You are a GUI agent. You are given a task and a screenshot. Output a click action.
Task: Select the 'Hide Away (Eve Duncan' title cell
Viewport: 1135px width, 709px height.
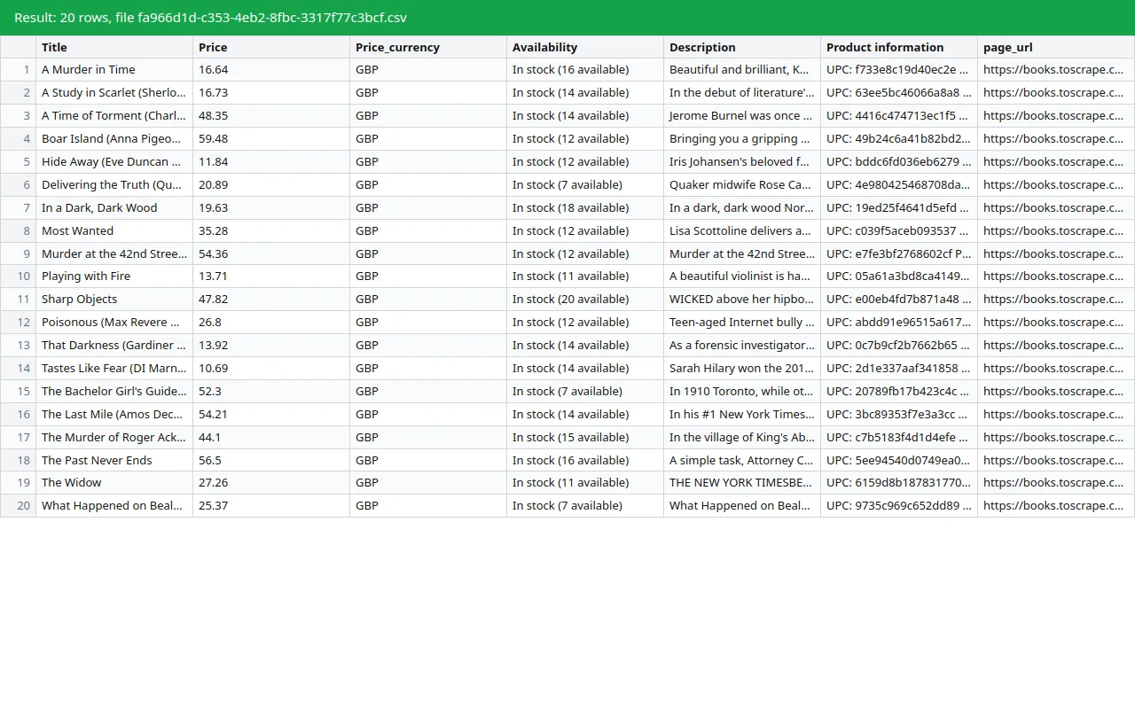pyautogui.click(x=114, y=162)
